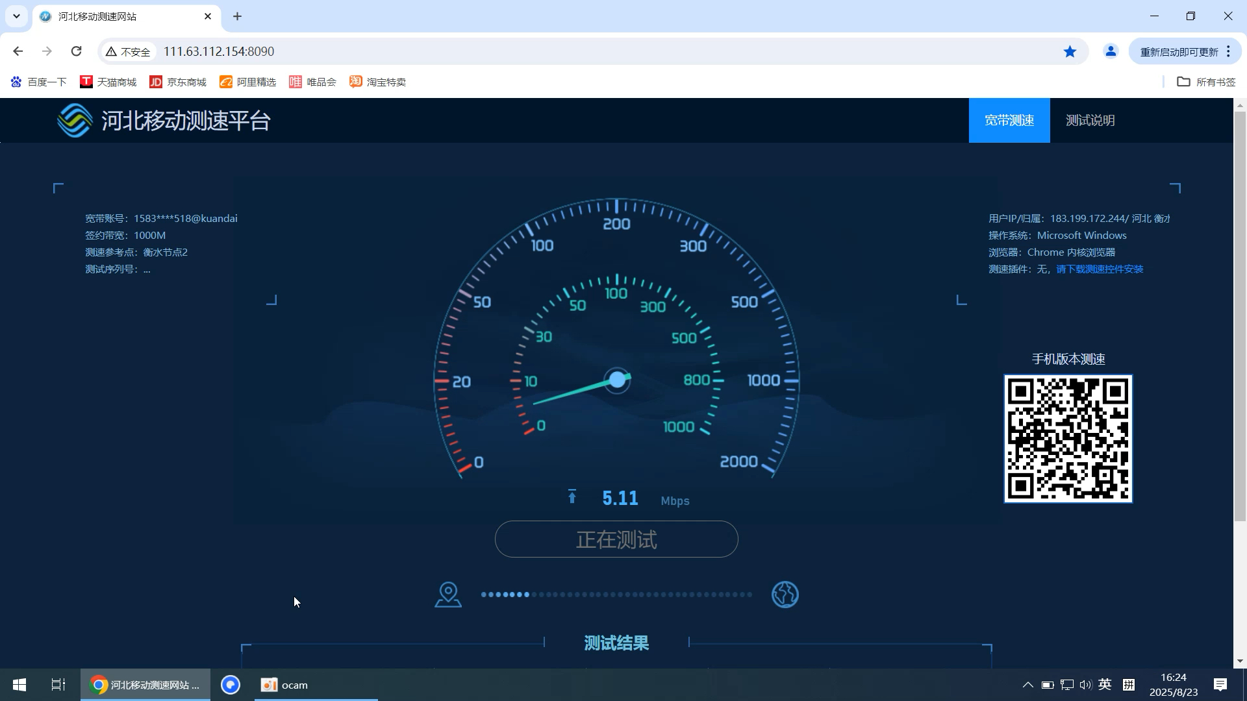Open the 所有书签 folder
1247x701 pixels.
coord(1205,82)
